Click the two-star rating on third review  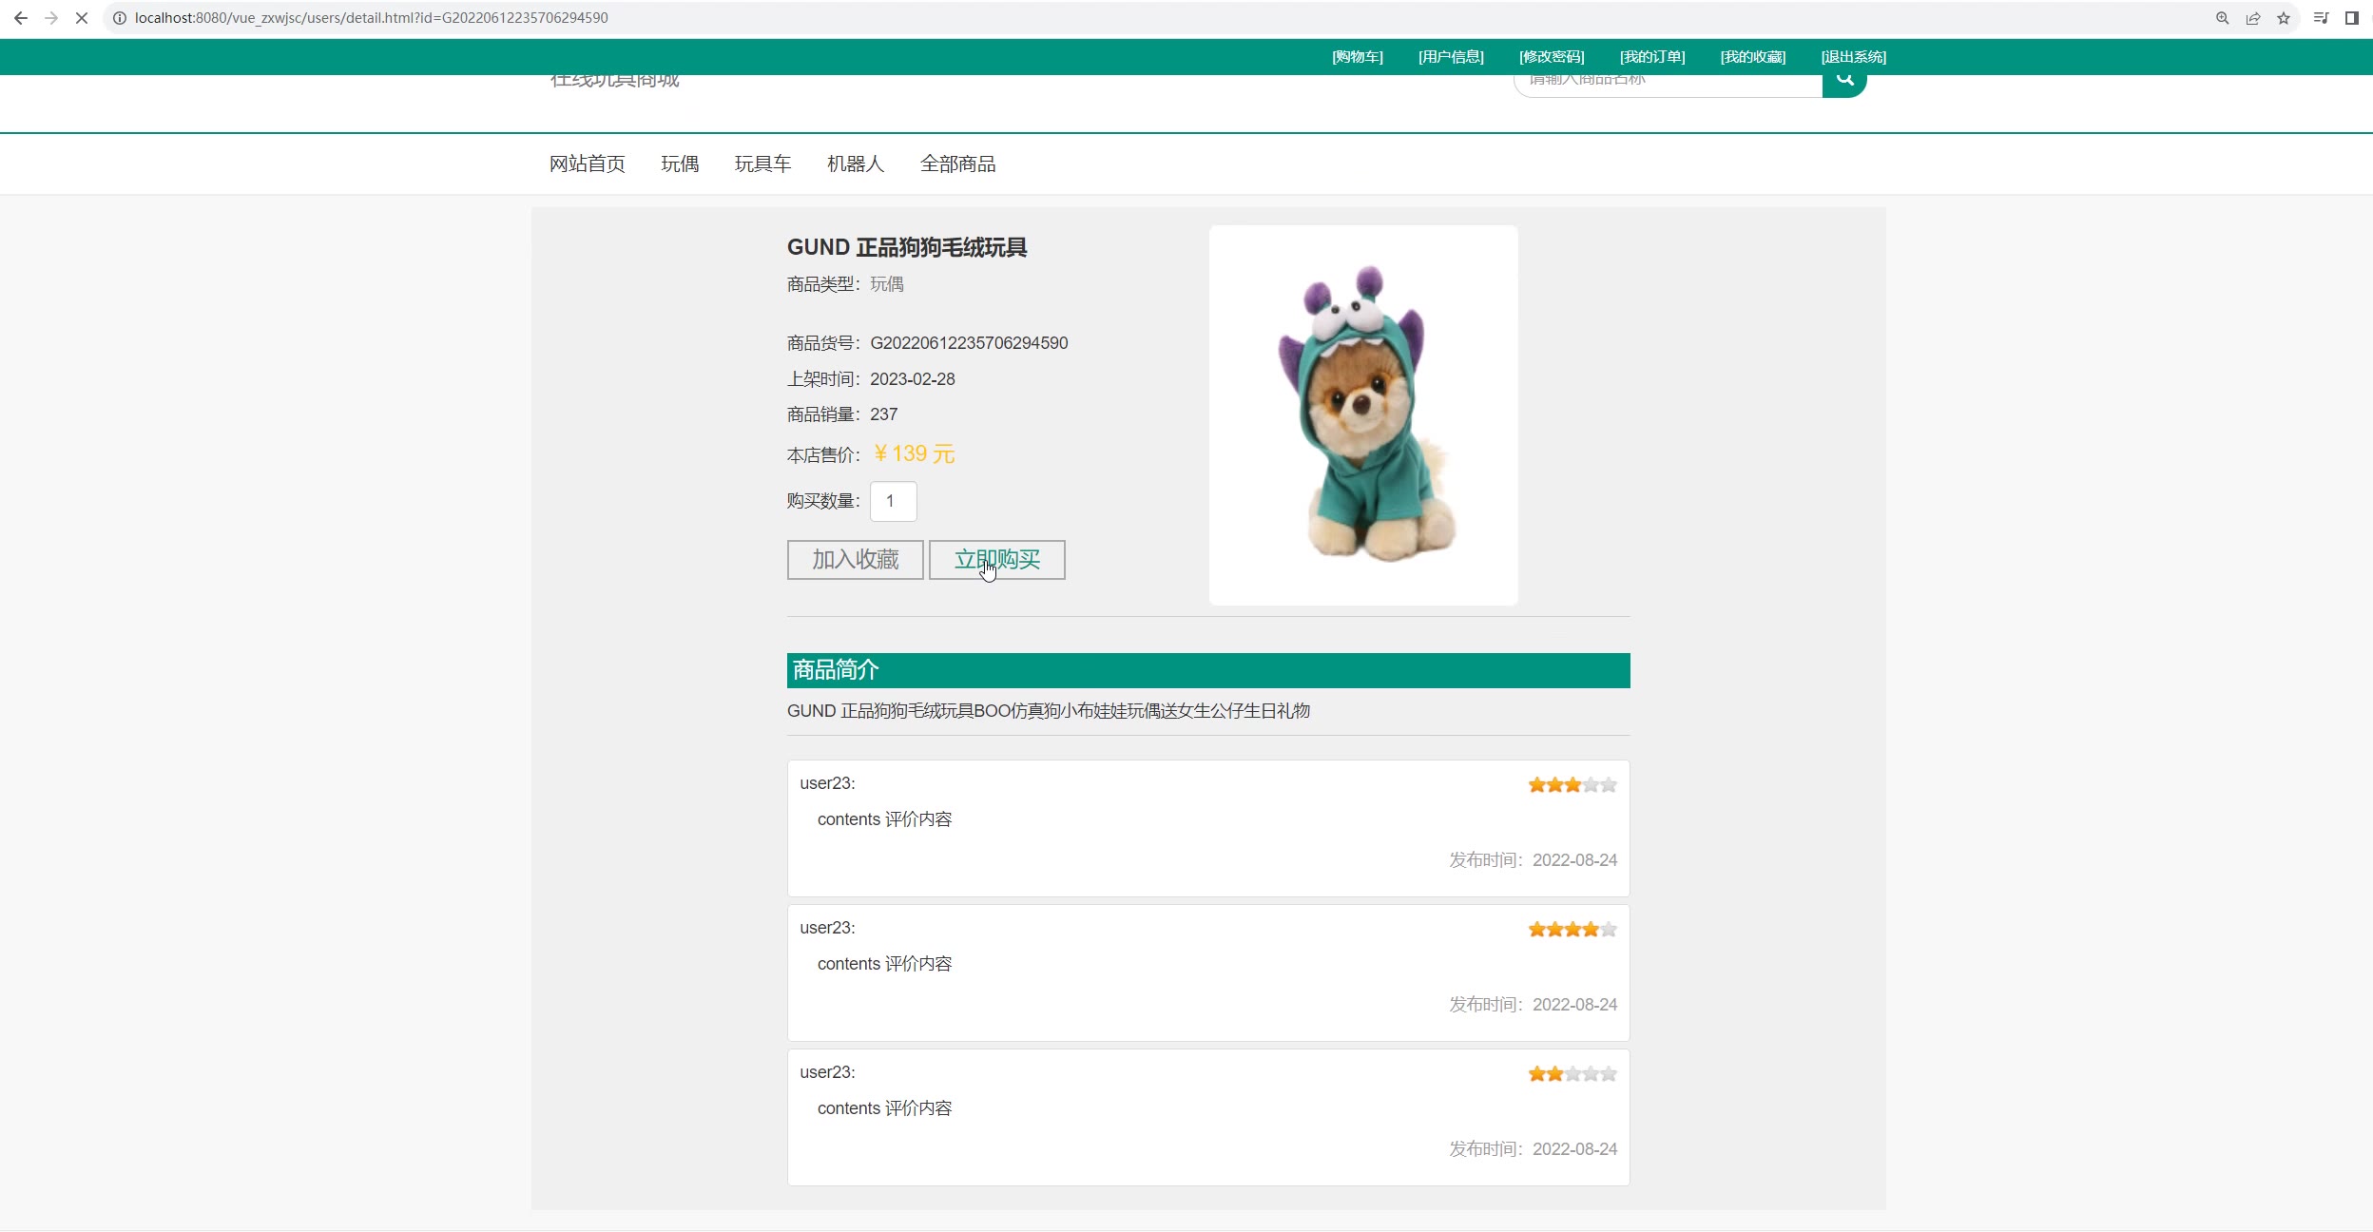pos(1572,1074)
